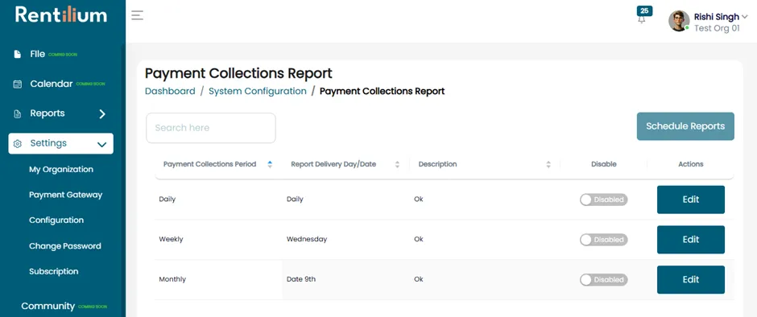Click Payment Collections Report breadcrumb text
This screenshot has width=757, height=317.
[x=382, y=91]
